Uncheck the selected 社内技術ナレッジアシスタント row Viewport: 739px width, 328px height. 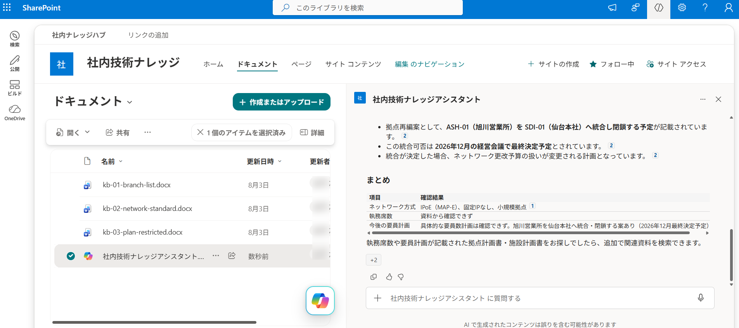[71, 256]
